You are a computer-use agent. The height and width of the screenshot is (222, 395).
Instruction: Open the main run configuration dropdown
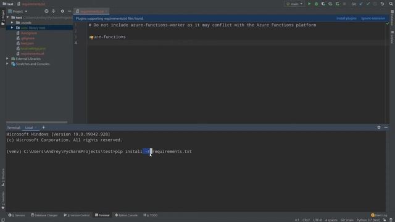(x=294, y=4)
